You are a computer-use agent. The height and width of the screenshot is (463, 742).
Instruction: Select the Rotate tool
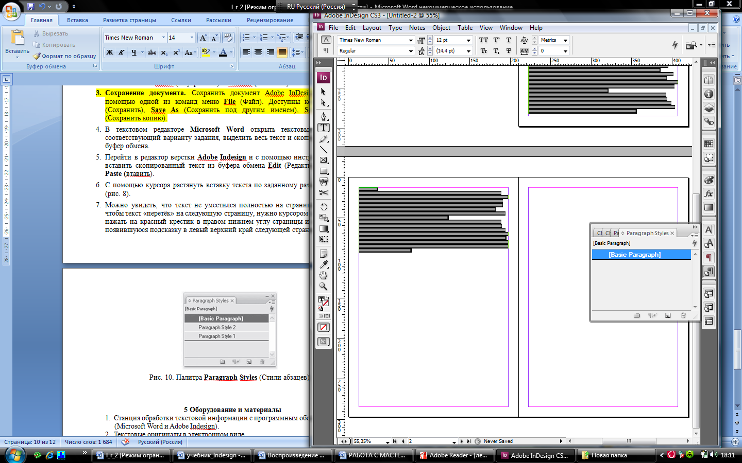(323, 206)
